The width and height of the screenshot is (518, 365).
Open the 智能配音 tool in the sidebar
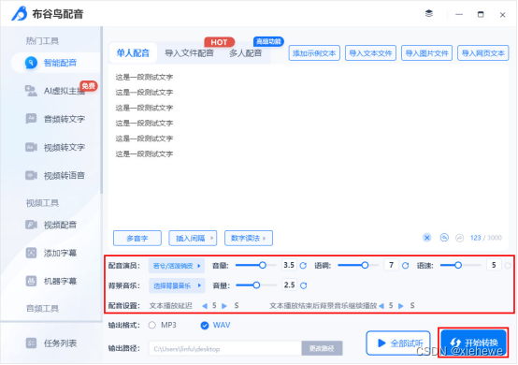pyautogui.click(x=55, y=62)
